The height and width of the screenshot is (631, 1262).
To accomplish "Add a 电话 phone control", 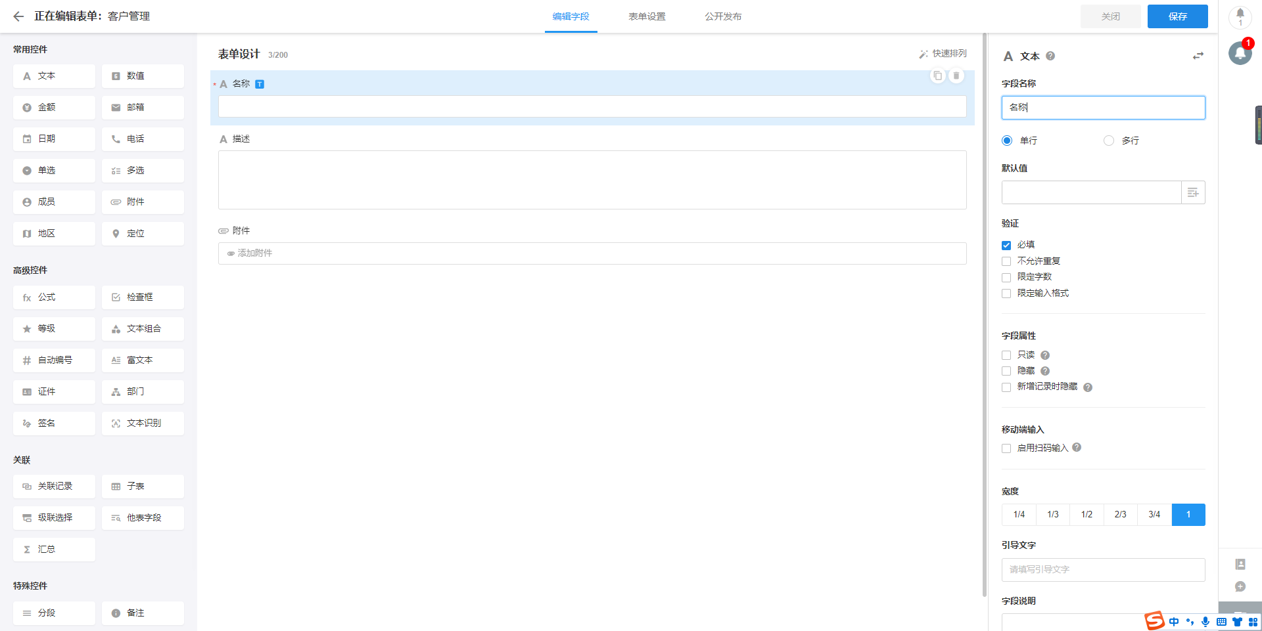I will pyautogui.click(x=143, y=139).
